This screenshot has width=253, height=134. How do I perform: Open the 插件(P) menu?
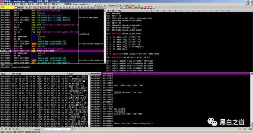[x=31, y=4]
